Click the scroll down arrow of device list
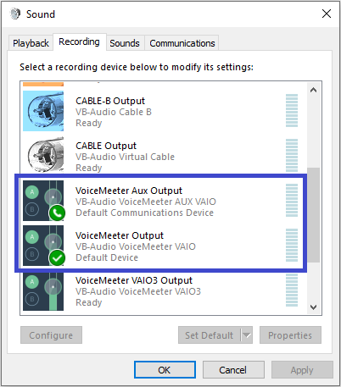The height and width of the screenshot is (387, 341). point(313,307)
